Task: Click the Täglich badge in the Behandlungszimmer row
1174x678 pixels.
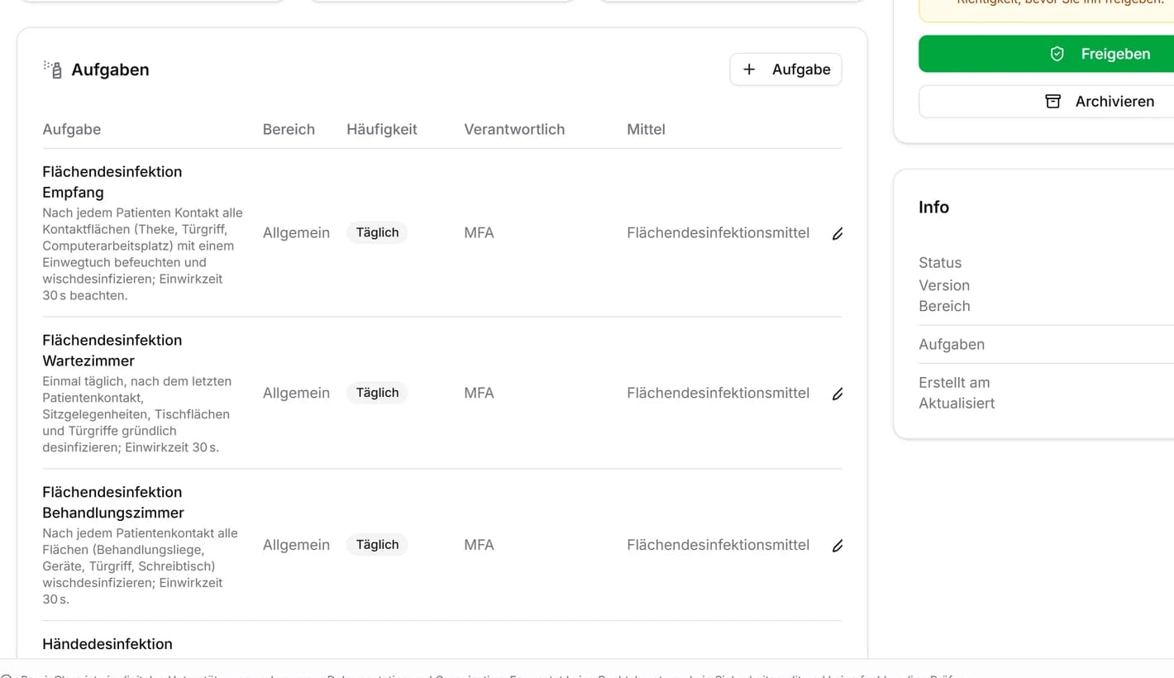Action: [x=377, y=545]
